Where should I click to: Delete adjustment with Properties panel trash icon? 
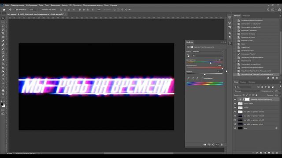tap(222, 144)
